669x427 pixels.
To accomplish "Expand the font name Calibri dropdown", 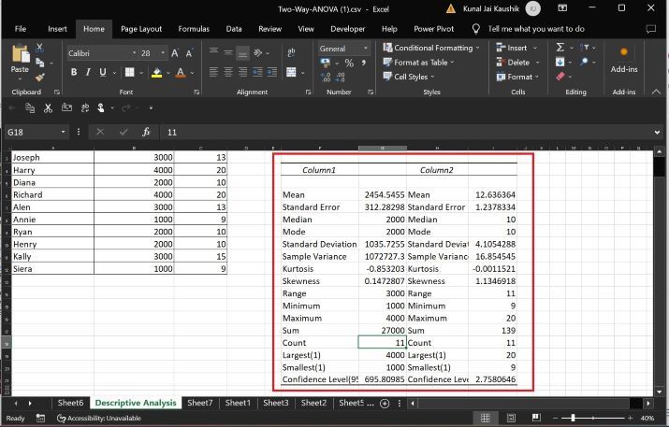I will 135,53.
